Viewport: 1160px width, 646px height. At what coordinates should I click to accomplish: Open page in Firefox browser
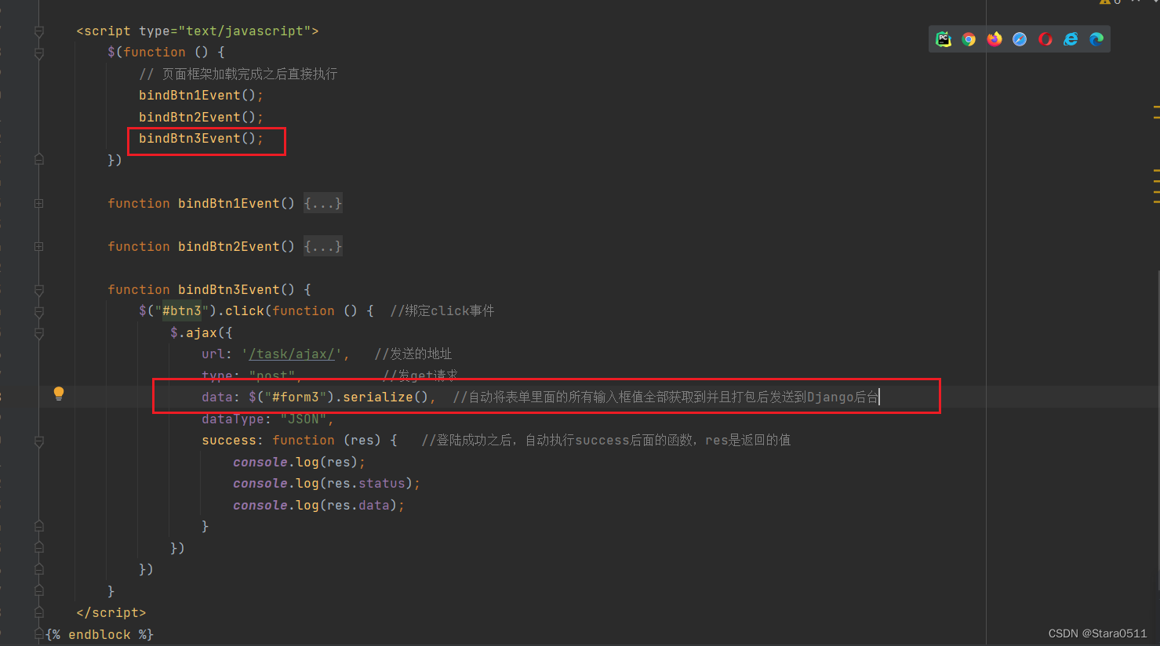(x=995, y=39)
